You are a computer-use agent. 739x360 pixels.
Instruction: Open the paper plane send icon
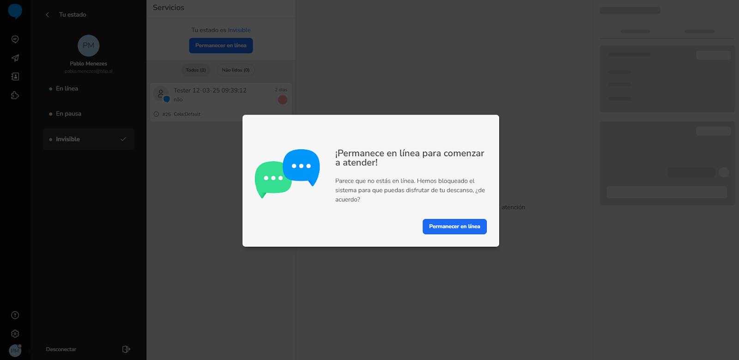(15, 58)
